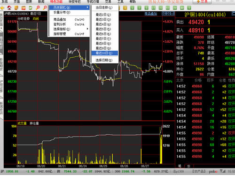This screenshot has height=176, width=235.
Task: Expand the 选择指标 submenu arrow
Action: point(87,29)
